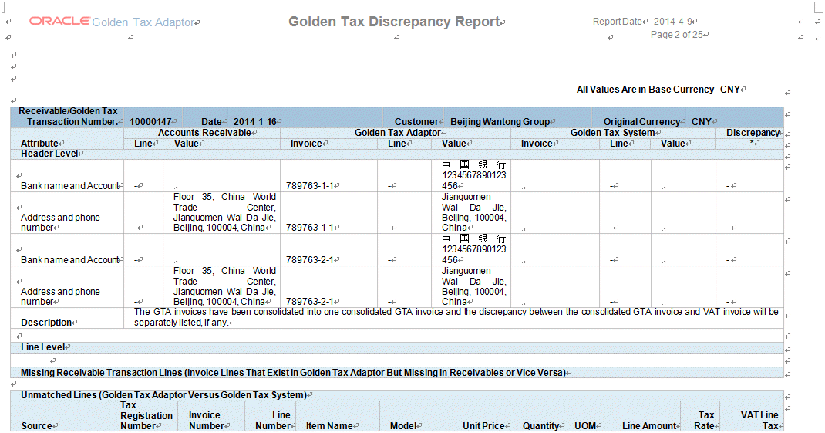The width and height of the screenshot is (825, 433).
Task: Click invoice 789763-2-1 in second address row
Action: [x=310, y=302]
